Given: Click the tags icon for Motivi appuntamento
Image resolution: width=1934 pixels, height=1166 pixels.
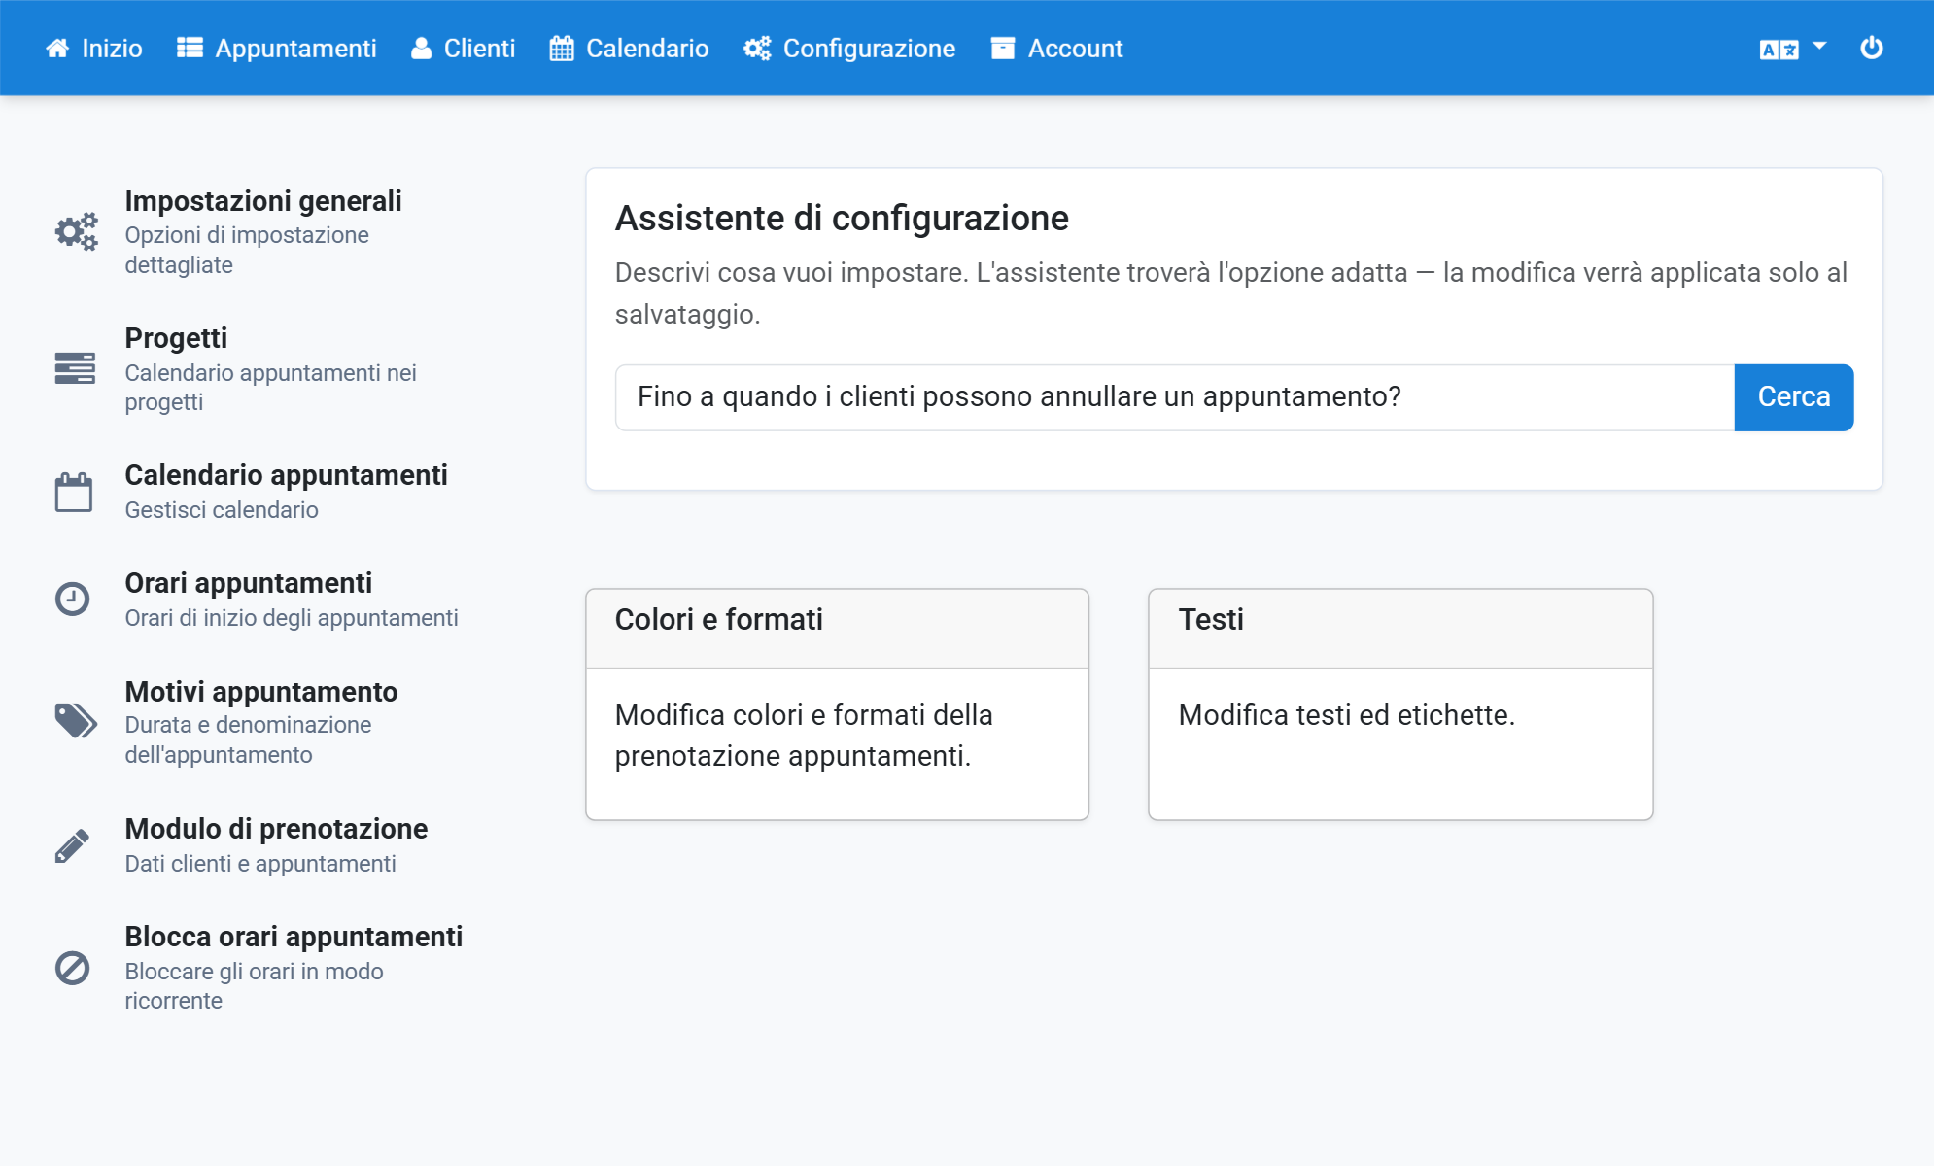Looking at the screenshot, I should (x=76, y=722).
